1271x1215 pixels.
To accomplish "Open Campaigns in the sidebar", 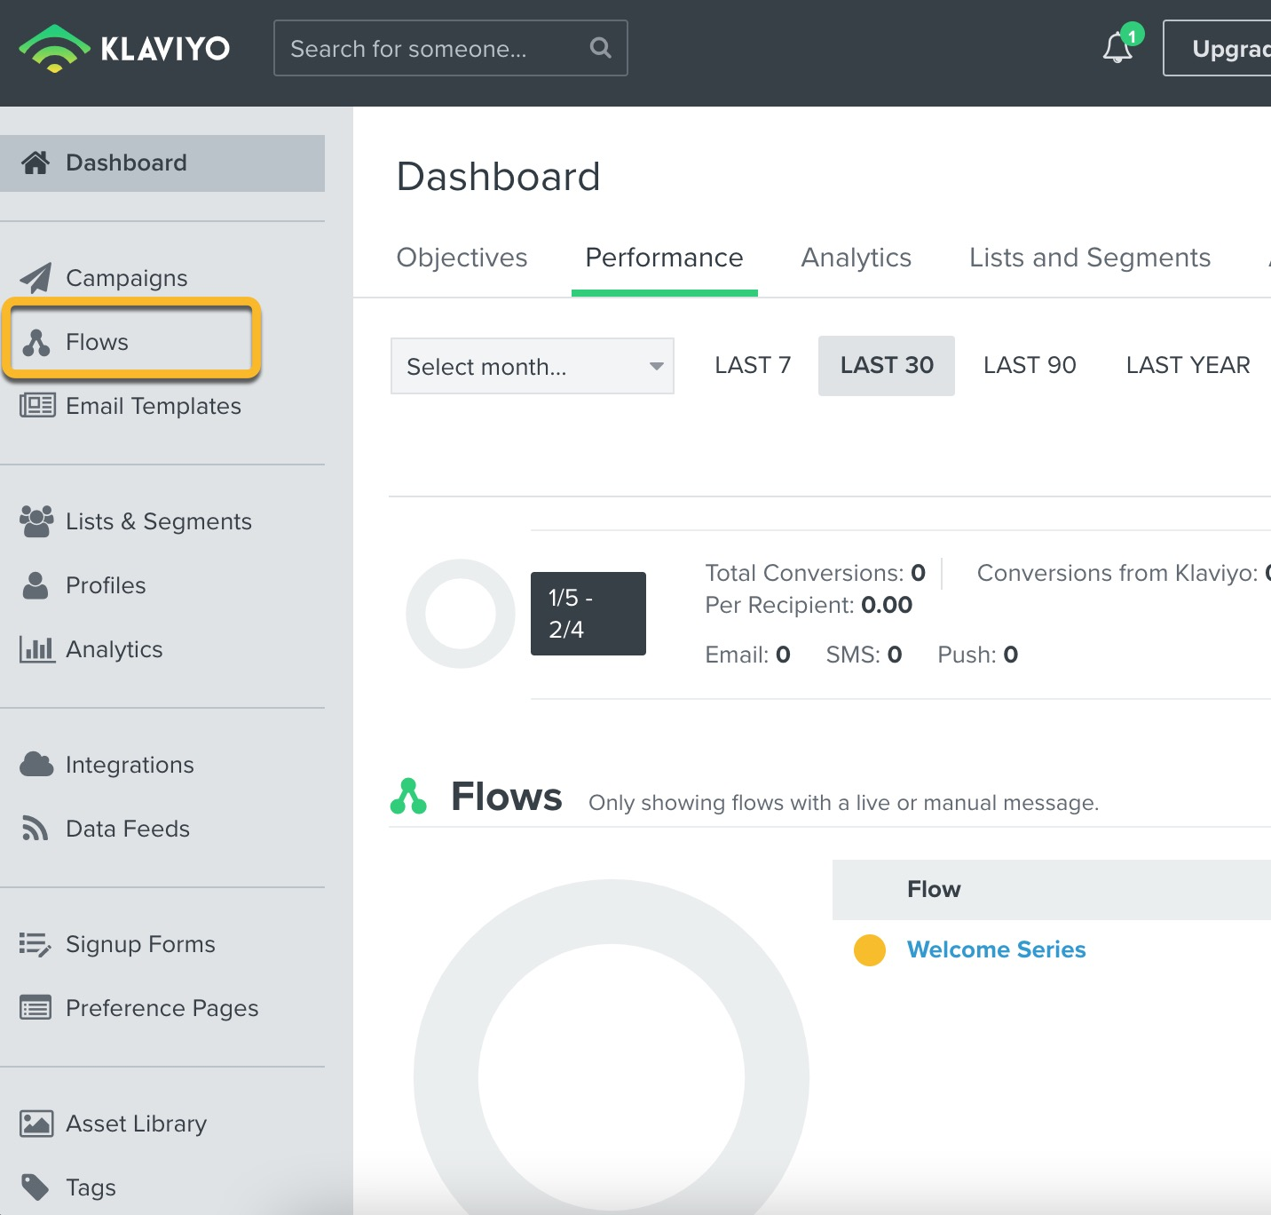I will click(x=127, y=278).
